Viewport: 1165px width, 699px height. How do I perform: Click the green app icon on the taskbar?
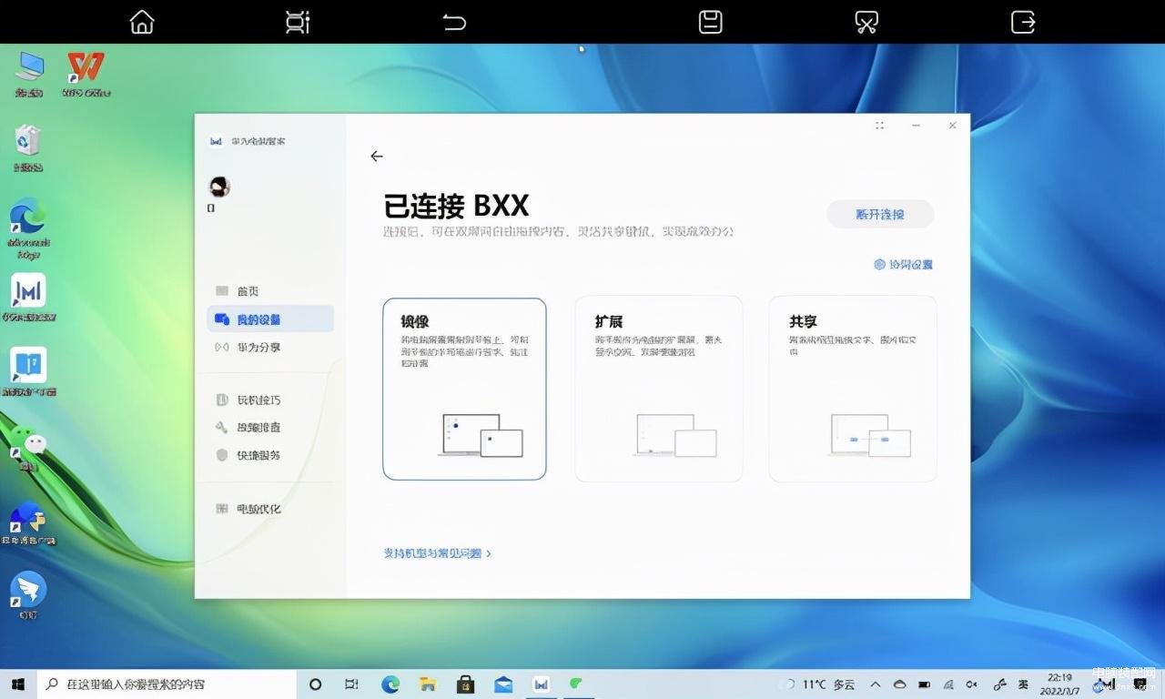[x=575, y=684]
